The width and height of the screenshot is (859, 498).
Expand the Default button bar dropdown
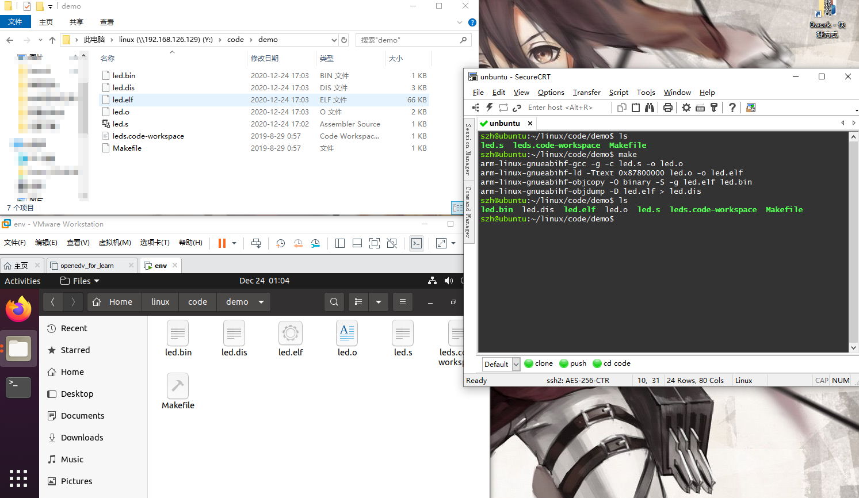(516, 364)
